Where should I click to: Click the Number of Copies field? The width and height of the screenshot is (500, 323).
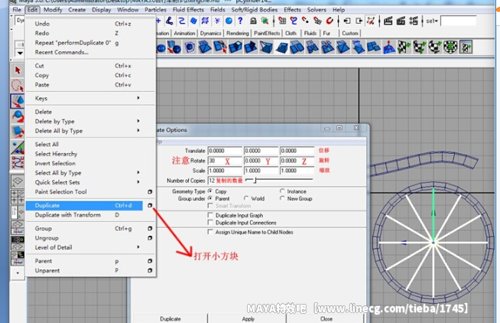coord(225,181)
